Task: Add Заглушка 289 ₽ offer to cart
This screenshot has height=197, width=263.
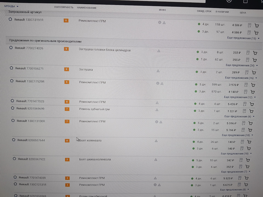Action: tap(254, 73)
